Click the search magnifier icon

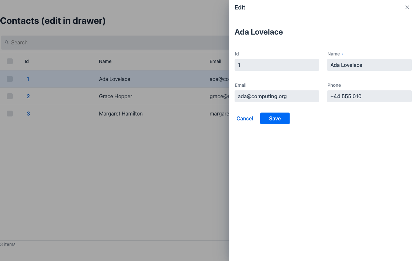[x=7, y=42]
